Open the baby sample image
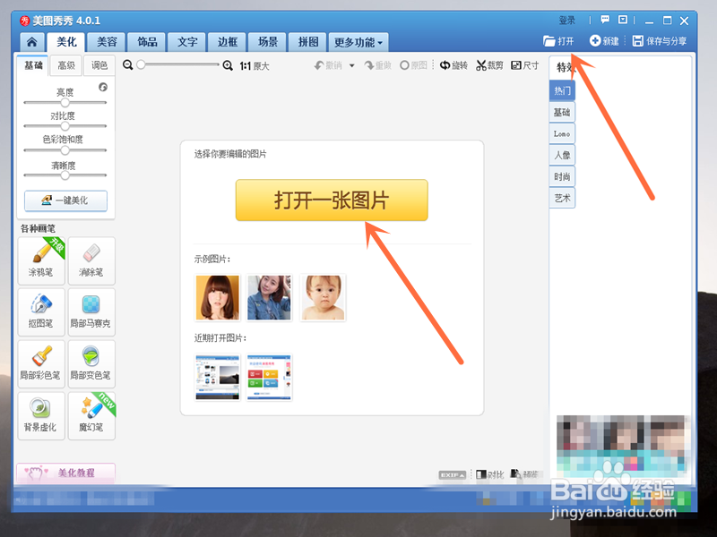The width and height of the screenshot is (717, 537). (323, 297)
